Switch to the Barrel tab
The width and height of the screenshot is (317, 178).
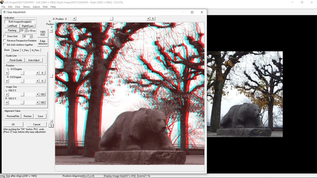pyautogui.click(x=16, y=50)
